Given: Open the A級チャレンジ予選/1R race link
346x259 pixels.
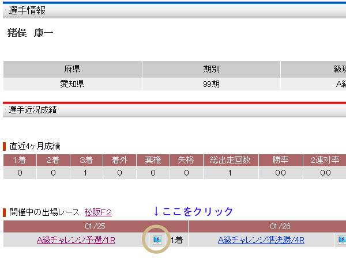Looking at the screenshot, I should (76, 240).
